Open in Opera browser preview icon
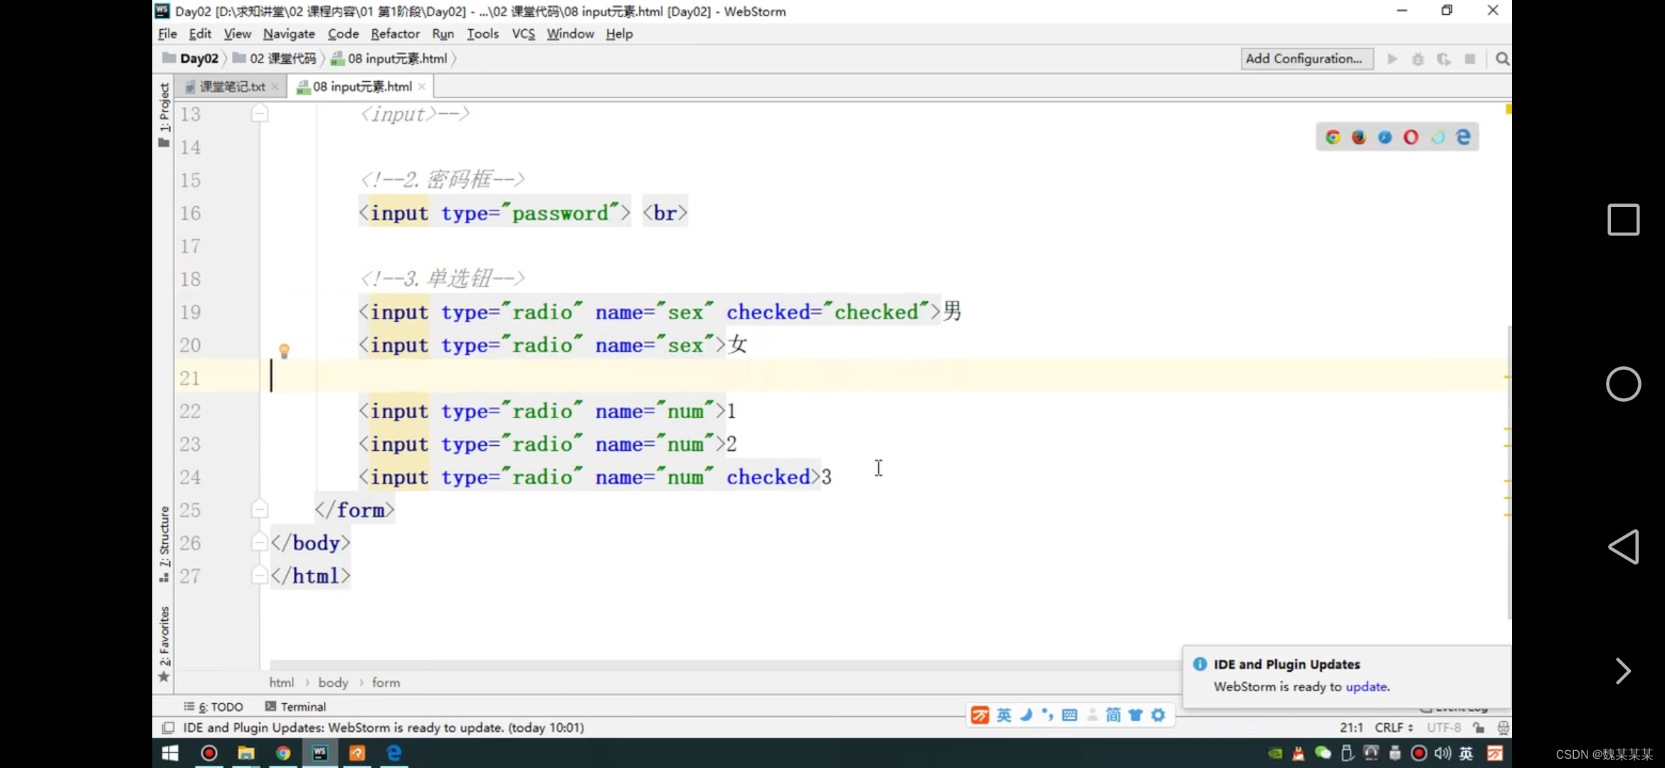 (x=1411, y=137)
